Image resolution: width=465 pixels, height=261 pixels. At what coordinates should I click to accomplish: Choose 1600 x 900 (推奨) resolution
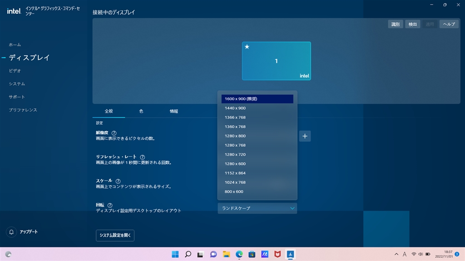coord(257,99)
